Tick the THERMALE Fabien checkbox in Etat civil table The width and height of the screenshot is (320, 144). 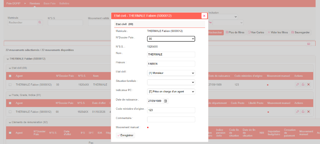click(x=10, y=85)
